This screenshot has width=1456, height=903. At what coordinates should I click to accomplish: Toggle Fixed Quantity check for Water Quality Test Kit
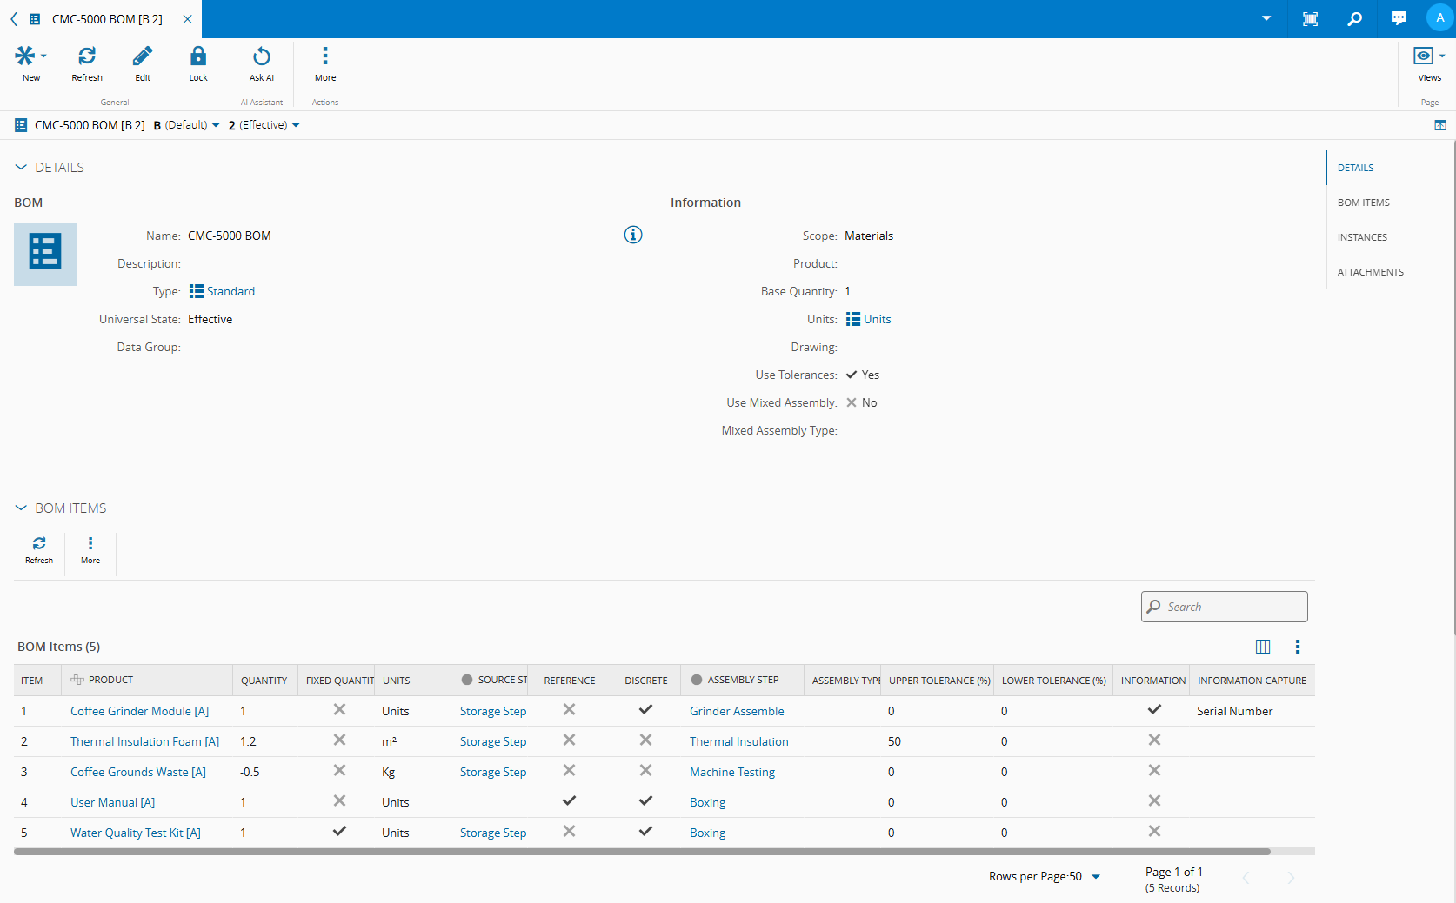click(x=339, y=831)
